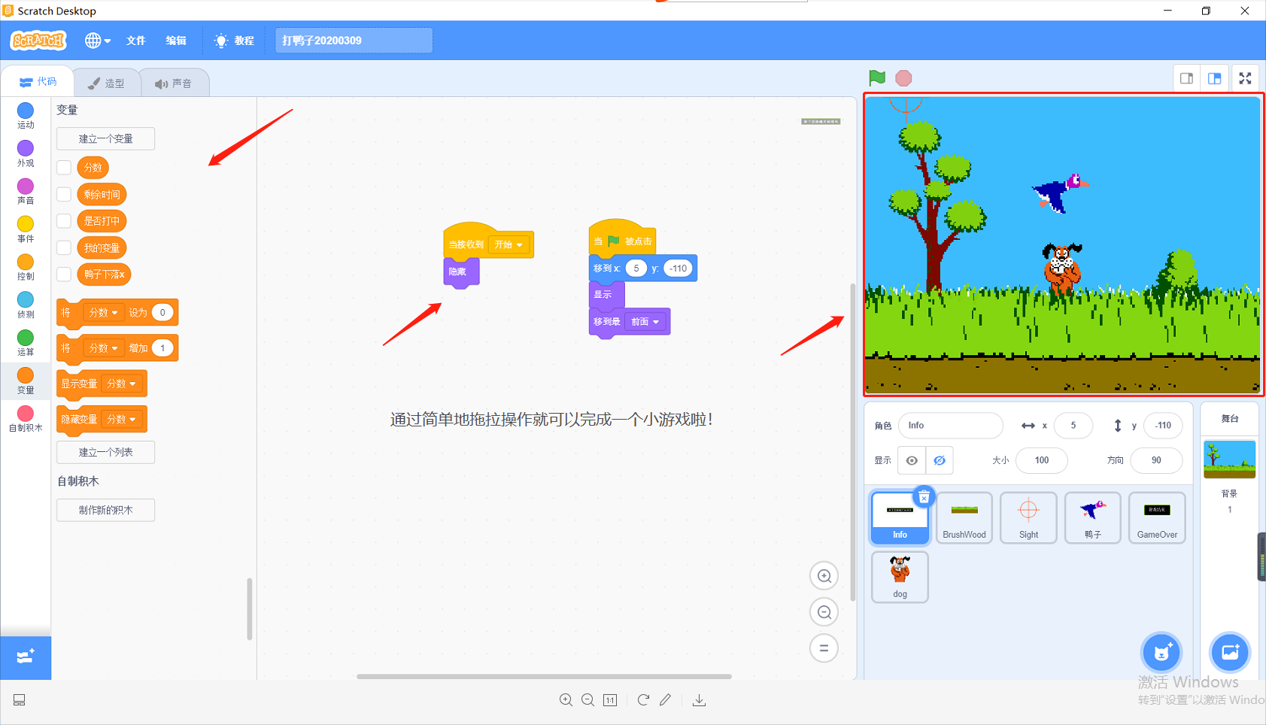Switch to the 造型 costumes tab
Viewport: 1266px width, 725px height.
click(107, 83)
